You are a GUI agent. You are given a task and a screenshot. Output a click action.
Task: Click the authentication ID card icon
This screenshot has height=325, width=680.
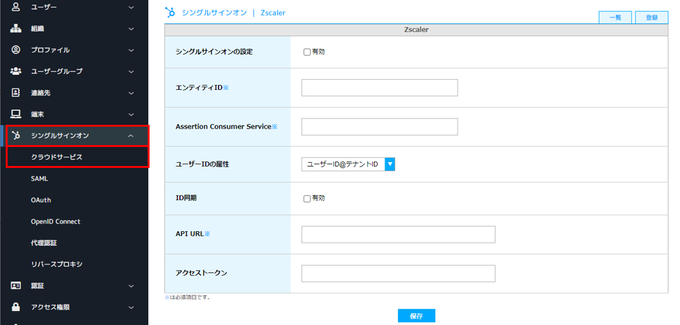click(x=16, y=286)
